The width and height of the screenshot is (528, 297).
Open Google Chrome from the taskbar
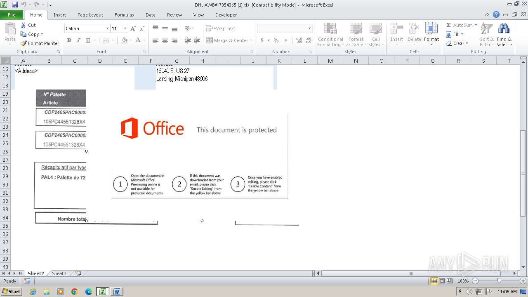pyautogui.click(x=75, y=292)
